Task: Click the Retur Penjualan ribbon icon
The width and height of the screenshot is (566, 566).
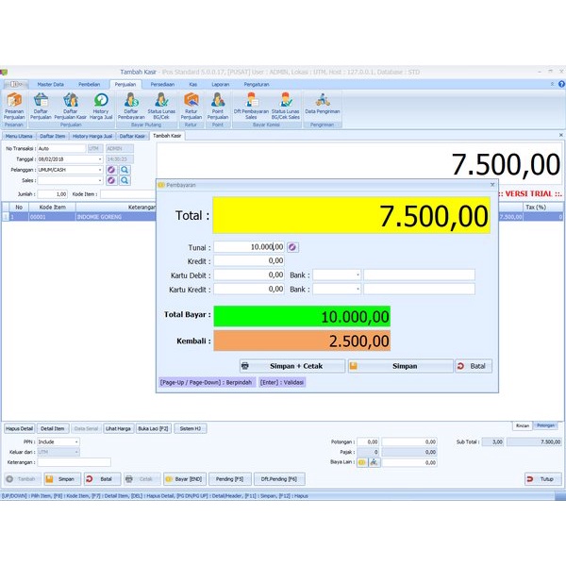Action: pyautogui.click(x=191, y=104)
